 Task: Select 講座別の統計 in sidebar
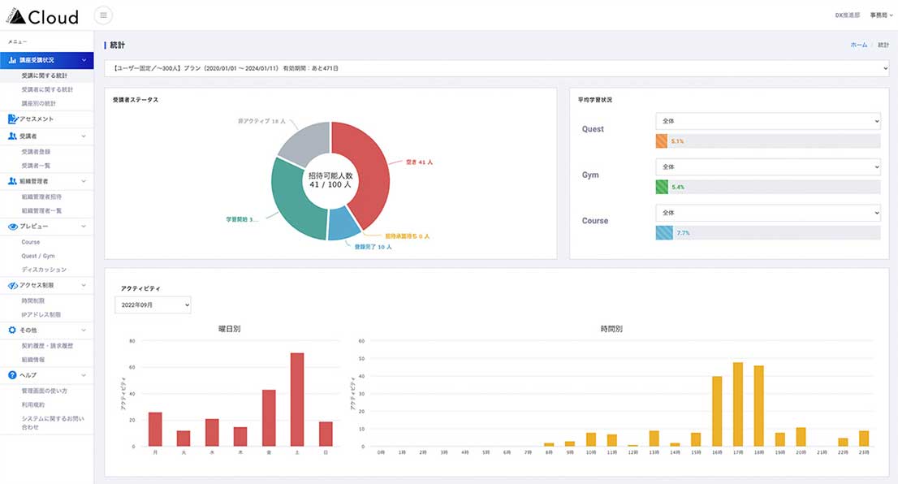pyautogui.click(x=39, y=104)
